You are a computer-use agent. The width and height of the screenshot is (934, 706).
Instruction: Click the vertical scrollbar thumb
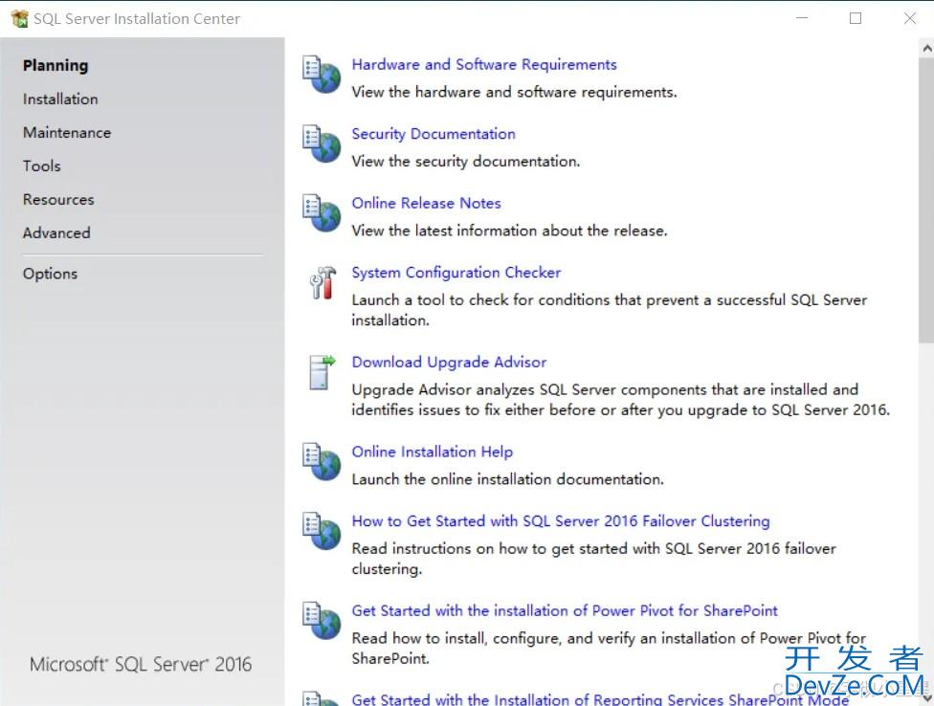click(926, 200)
